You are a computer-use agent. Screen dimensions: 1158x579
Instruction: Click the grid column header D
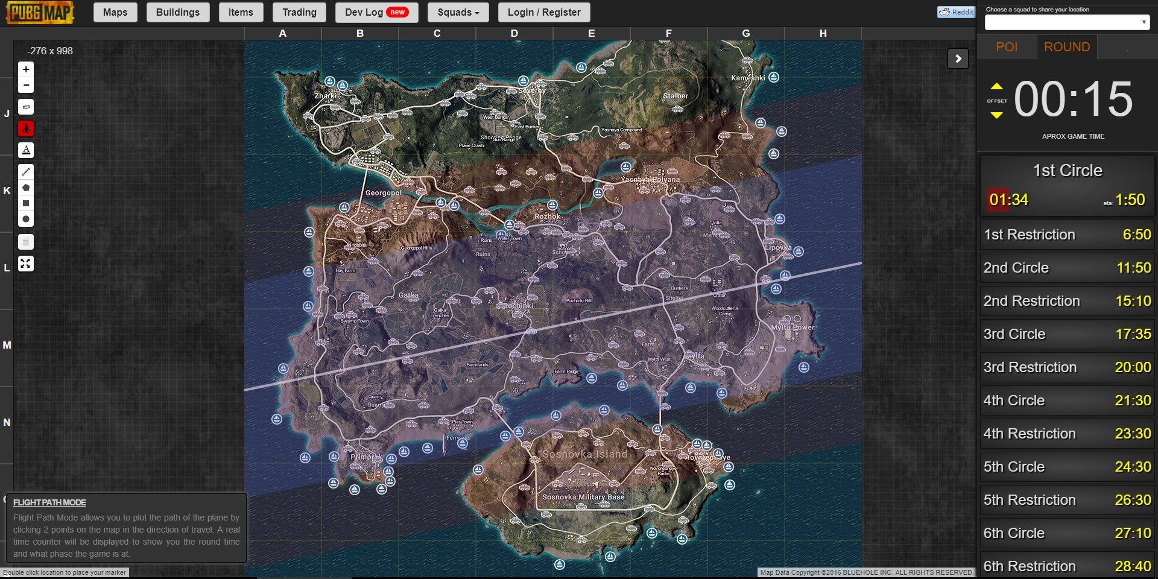(514, 33)
